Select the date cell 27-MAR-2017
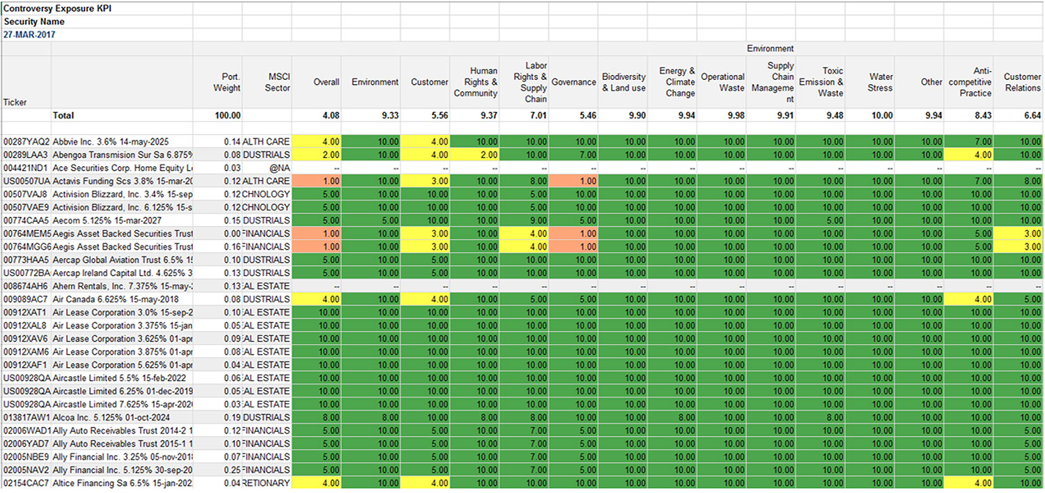The height and width of the screenshot is (493, 1045). (x=29, y=34)
